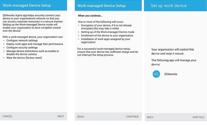Tap the ZENworks share icon

coord(156,74)
